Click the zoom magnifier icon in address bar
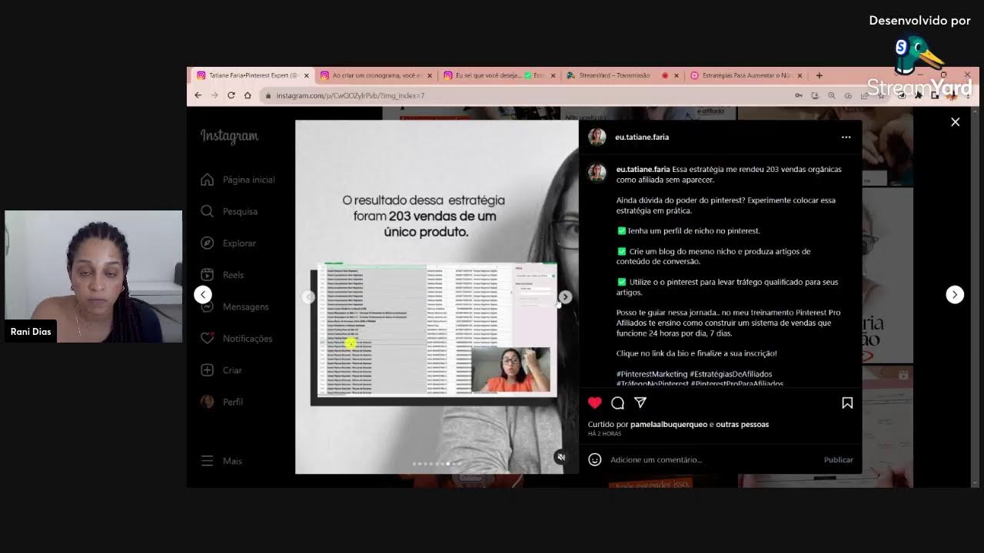This screenshot has height=553, width=984. [832, 95]
